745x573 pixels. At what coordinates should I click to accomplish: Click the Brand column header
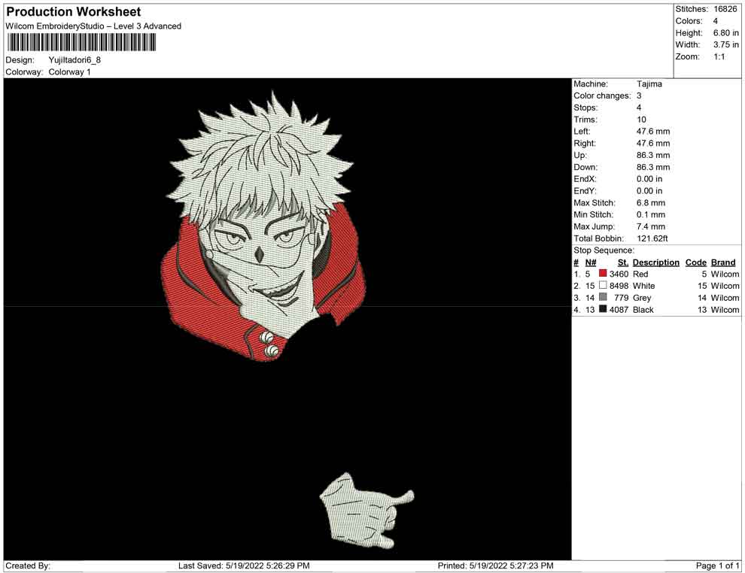(x=723, y=262)
